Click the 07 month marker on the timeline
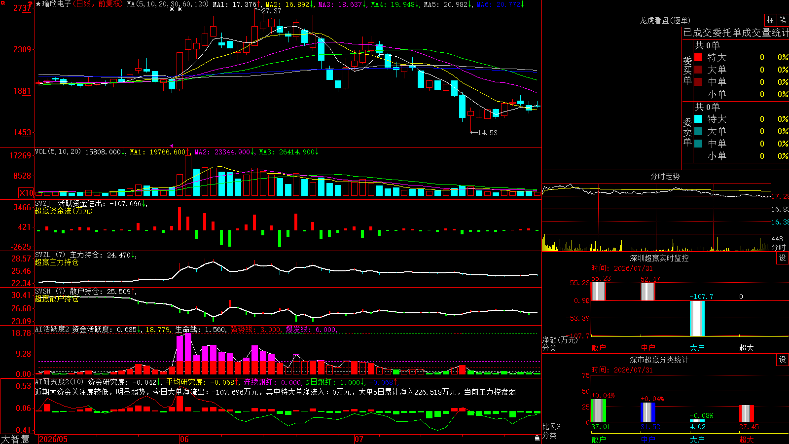The image size is (789, 444). (359, 439)
